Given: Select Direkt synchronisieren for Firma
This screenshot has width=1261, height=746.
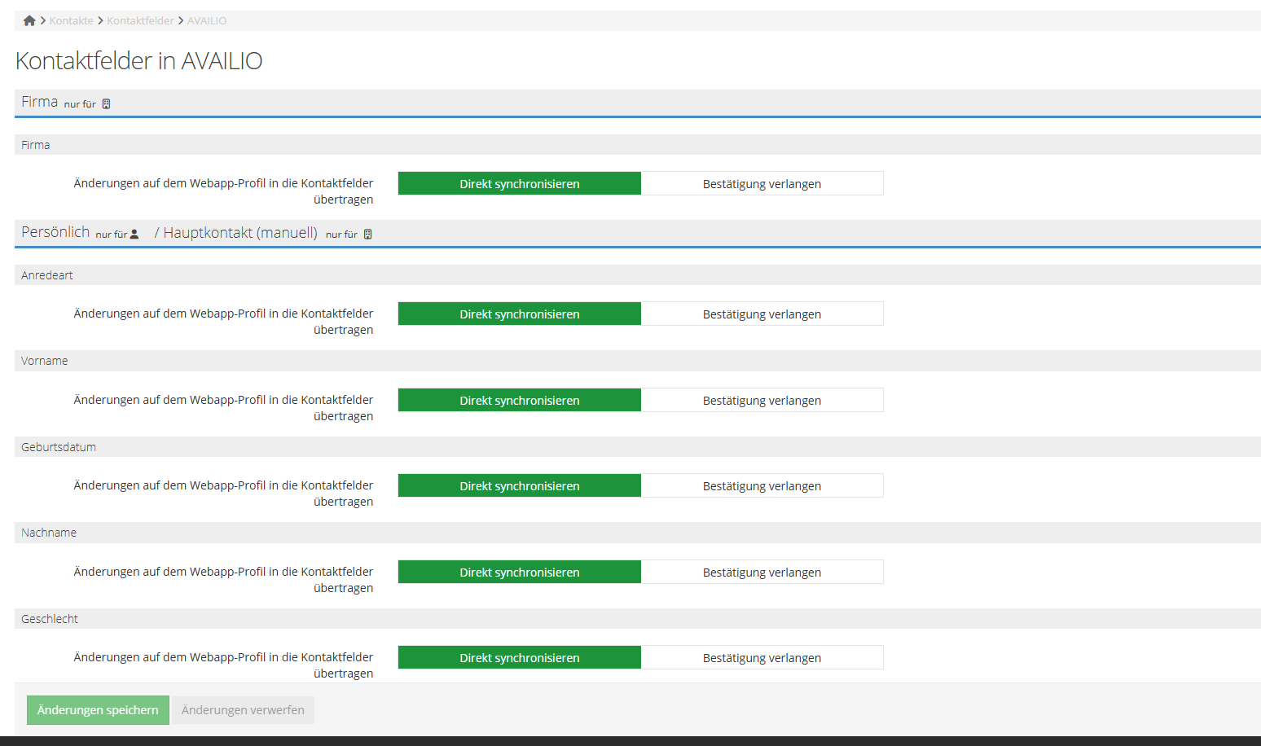Looking at the screenshot, I should (x=520, y=183).
